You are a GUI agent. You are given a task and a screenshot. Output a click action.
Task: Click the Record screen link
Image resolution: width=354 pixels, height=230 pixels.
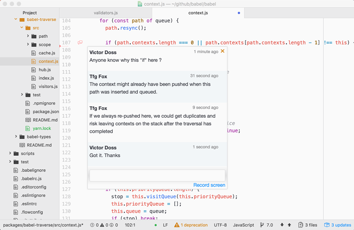[x=209, y=185]
